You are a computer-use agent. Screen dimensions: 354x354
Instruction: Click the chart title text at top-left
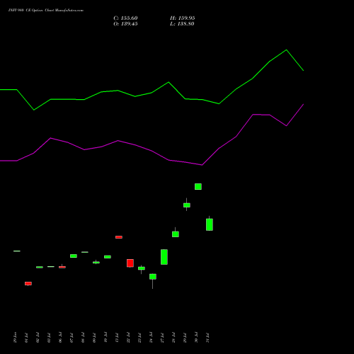tap(46, 11)
